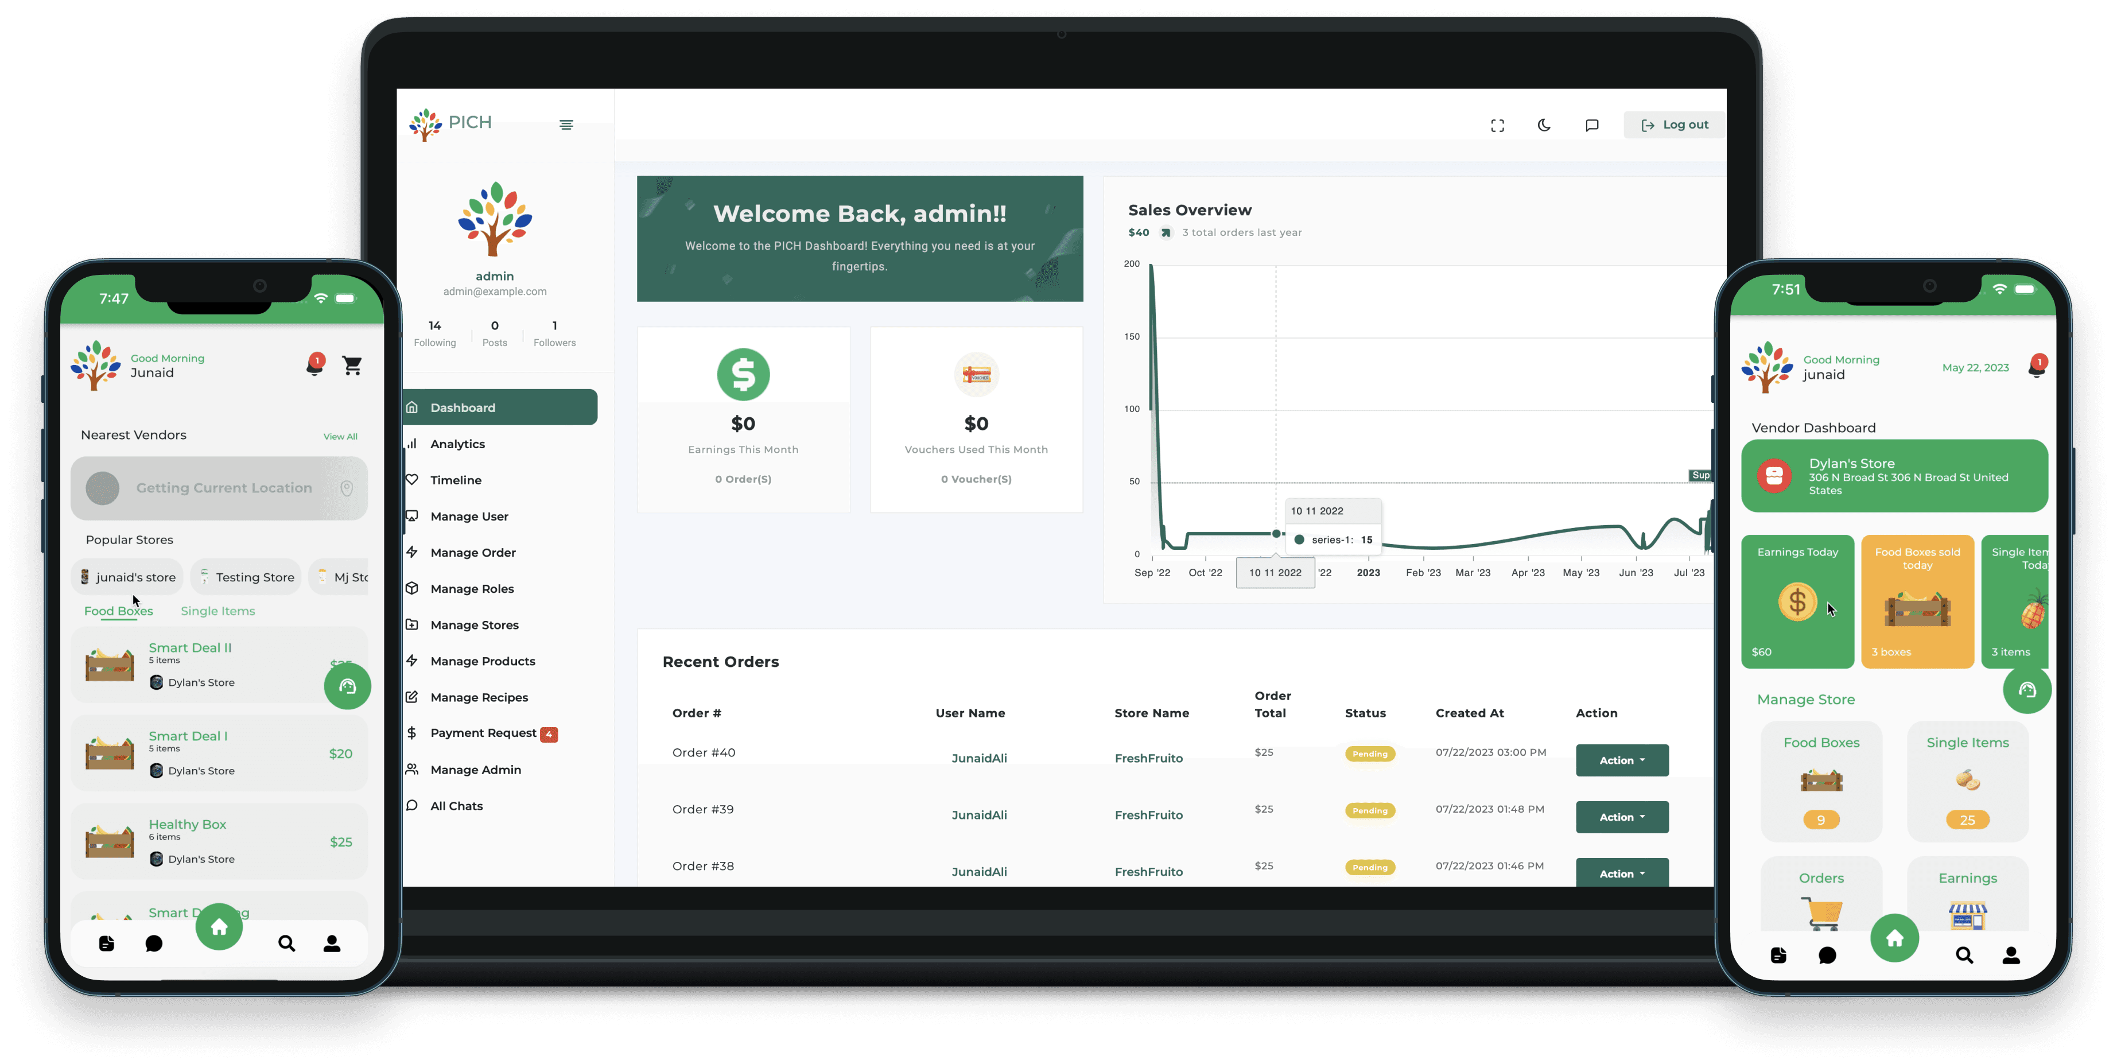Screen dimensions: 2117x1064
Task: Select junaid's store chip
Action: point(128,577)
